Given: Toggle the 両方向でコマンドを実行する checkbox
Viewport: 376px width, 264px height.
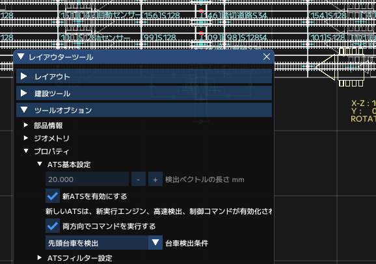Looking at the screenshot, I should click(53, 226).
